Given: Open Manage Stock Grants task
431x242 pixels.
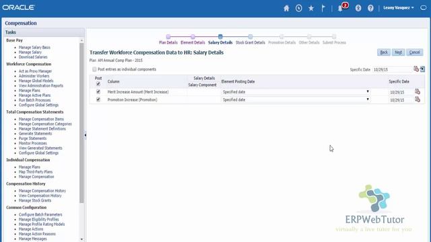Looking at the screenshot, I should pos(35,200).
